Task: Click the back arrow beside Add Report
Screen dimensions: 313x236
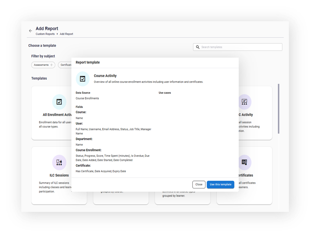Action: pyautogui.click(x=30, y=31)
